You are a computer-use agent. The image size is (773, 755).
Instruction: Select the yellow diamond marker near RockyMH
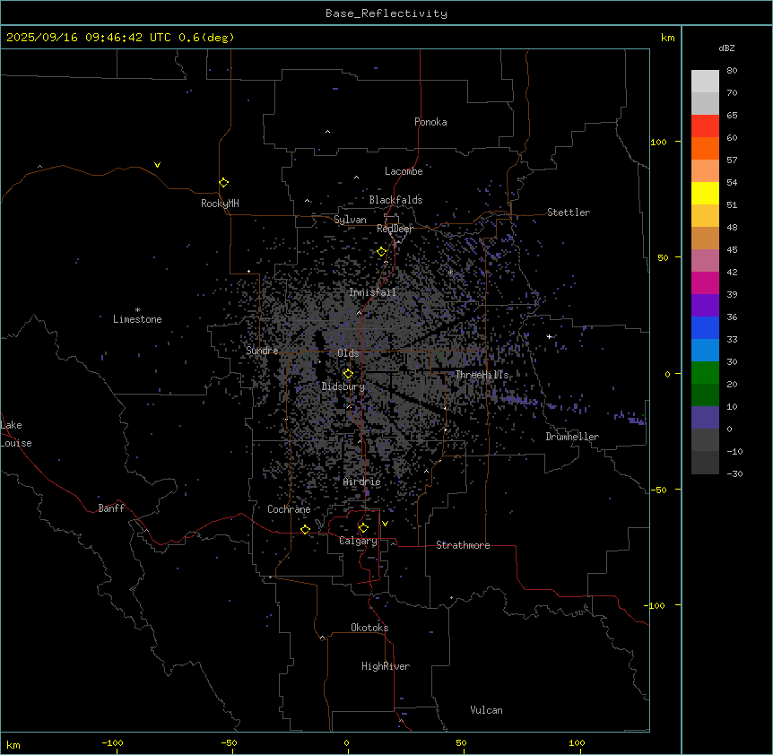(x=223, y=182)
